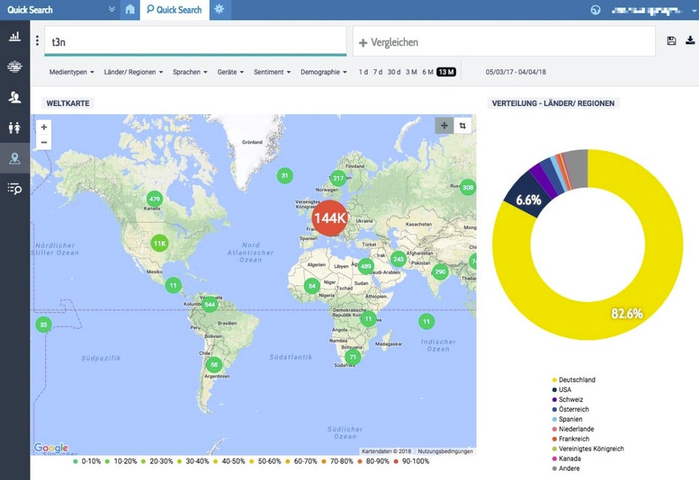Click the 31 cluster in North Atlantic
Image resolution: width=699 pixels, height=480 pixels.
point(285,176)
